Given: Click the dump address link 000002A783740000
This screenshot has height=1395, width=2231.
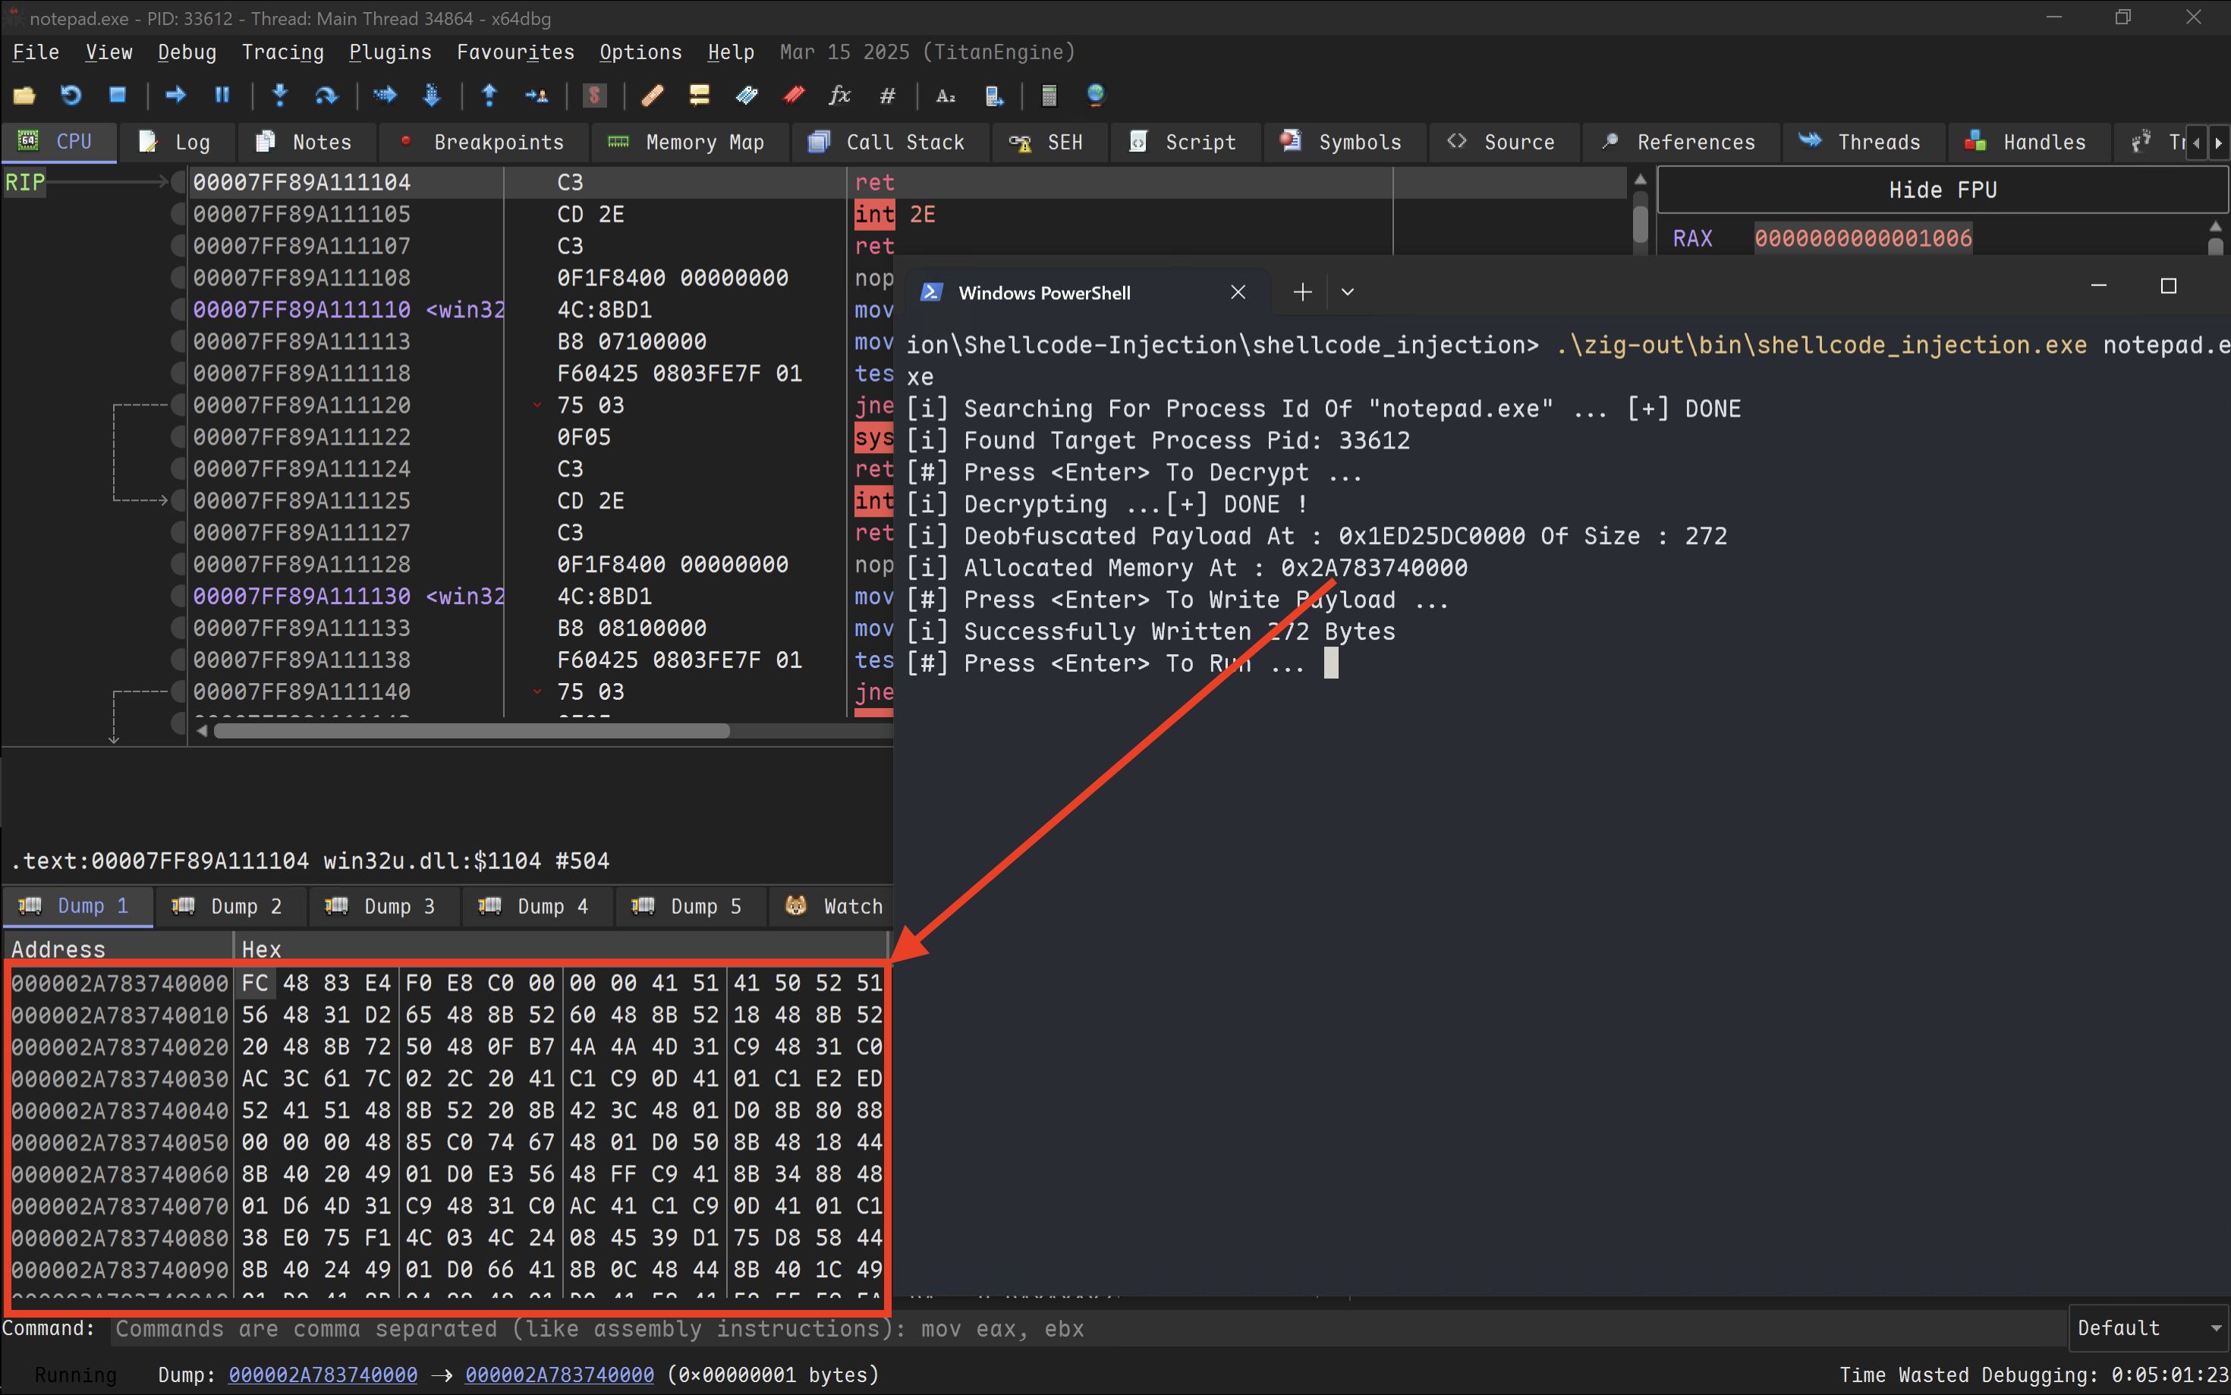Looking at the screenshot, I should (x=323, y=1375).
